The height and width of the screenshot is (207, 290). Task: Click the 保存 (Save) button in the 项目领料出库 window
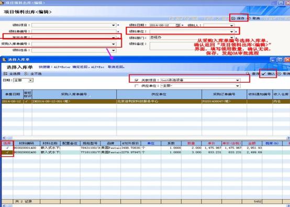pos(238,18)
